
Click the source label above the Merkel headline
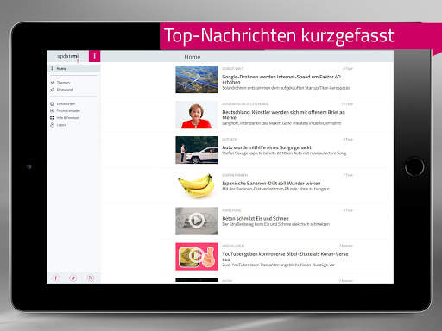coord(245,104)
